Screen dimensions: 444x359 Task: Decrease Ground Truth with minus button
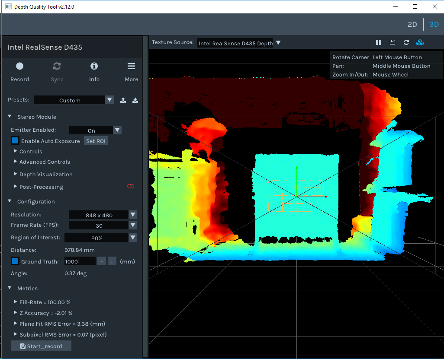102,261
